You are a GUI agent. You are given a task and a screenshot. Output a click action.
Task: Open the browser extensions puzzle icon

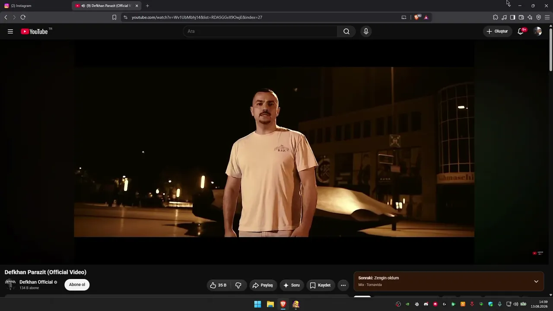(496, 17)
